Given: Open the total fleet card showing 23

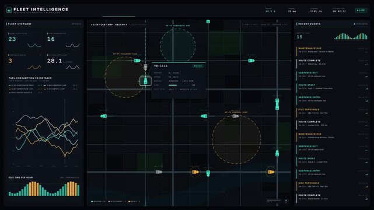Looking at the screenshot, I should (x=25, y=40).
